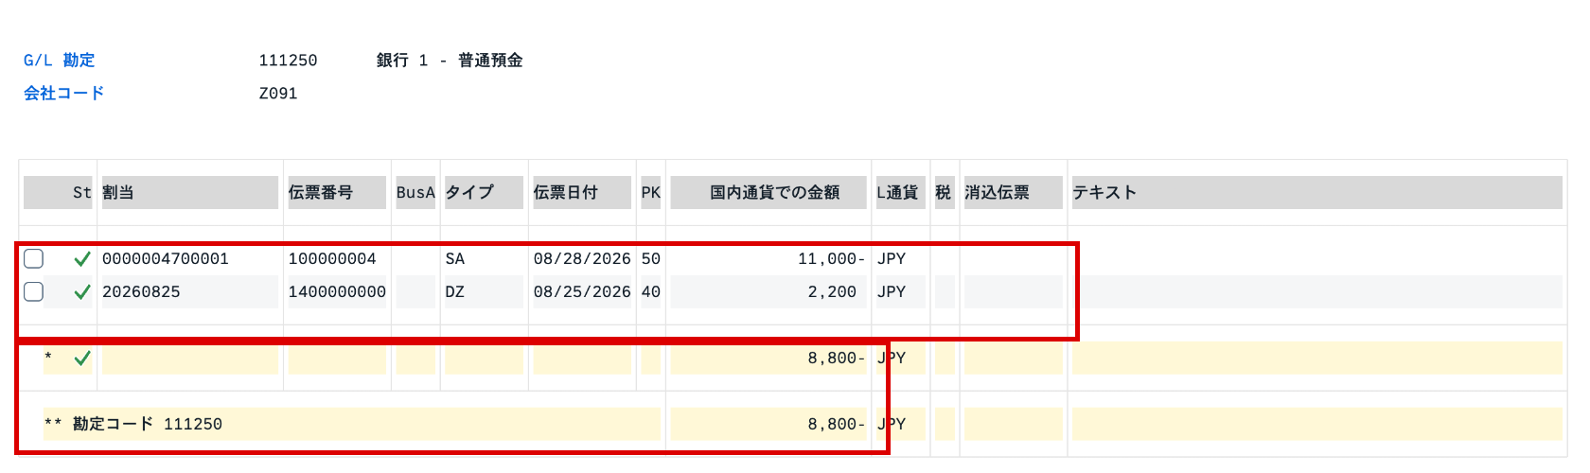Click the 伝票日付 column header
Screen dimensions: 1590x473
581,192
